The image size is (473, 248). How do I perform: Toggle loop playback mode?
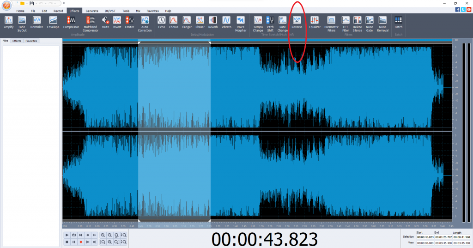(x=74, y=235)
